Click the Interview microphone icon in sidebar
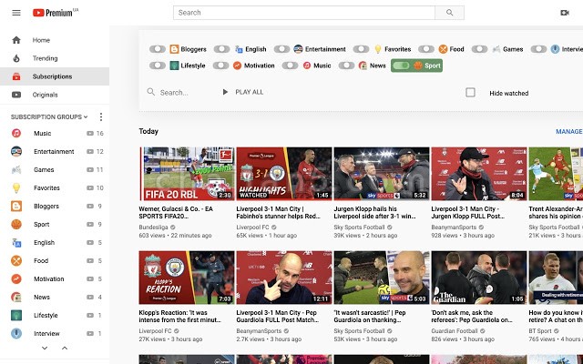 pyautogui.click(x=16, y=334)
